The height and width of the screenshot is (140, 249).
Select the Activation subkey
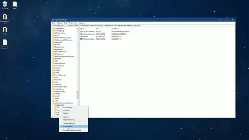(x=60, y=105)
